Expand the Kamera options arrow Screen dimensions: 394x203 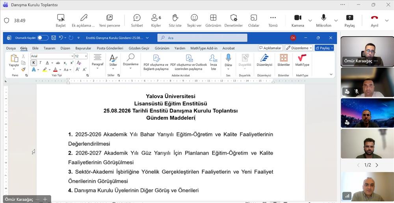pos(310,20)
